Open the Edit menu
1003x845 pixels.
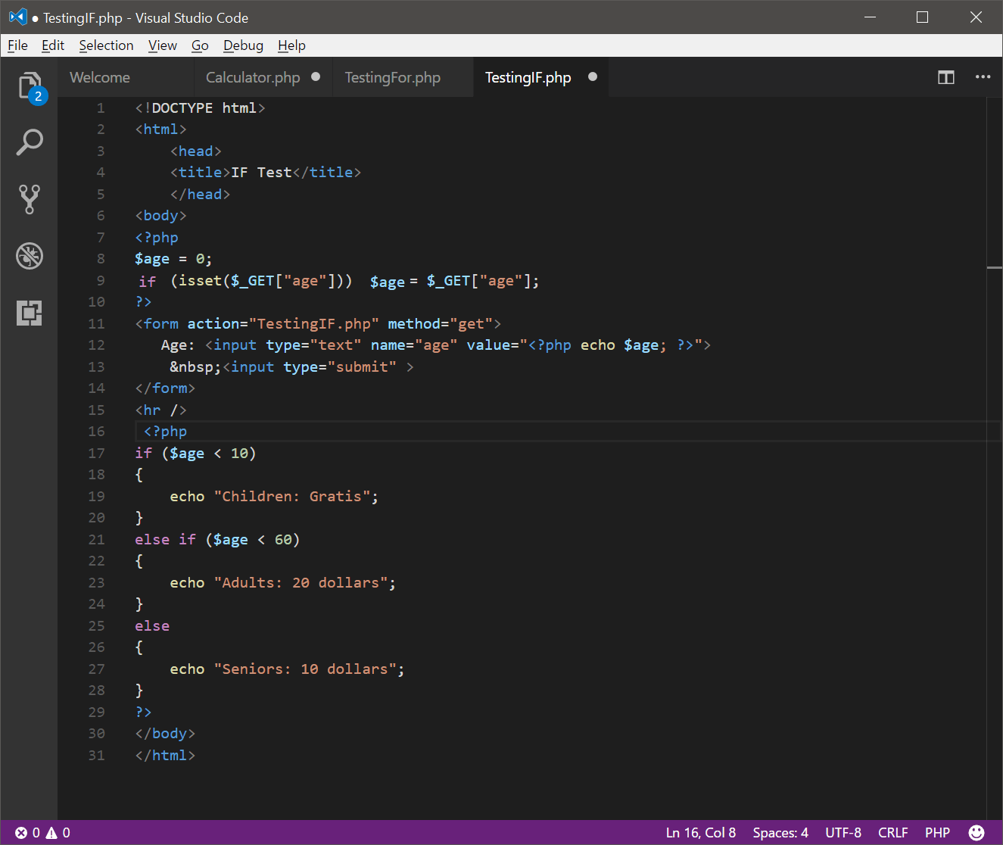53,45
